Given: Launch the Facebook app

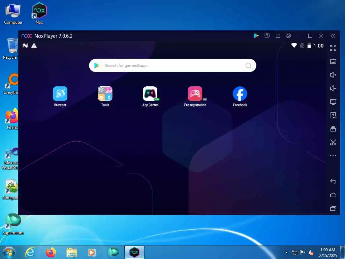Looking at the screenshot, I should pos(240,94).
